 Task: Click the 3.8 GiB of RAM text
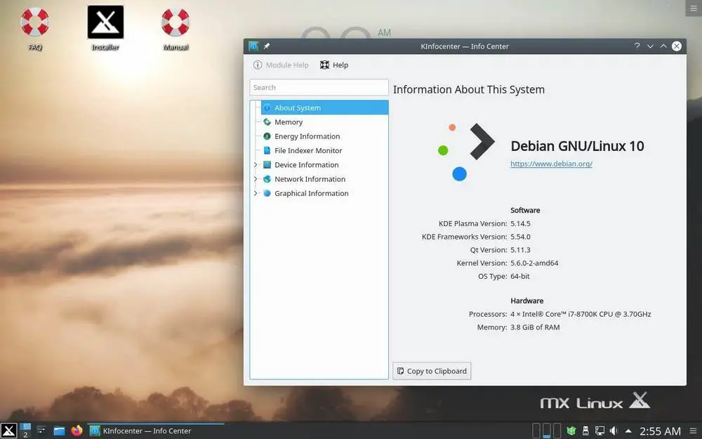535,327
